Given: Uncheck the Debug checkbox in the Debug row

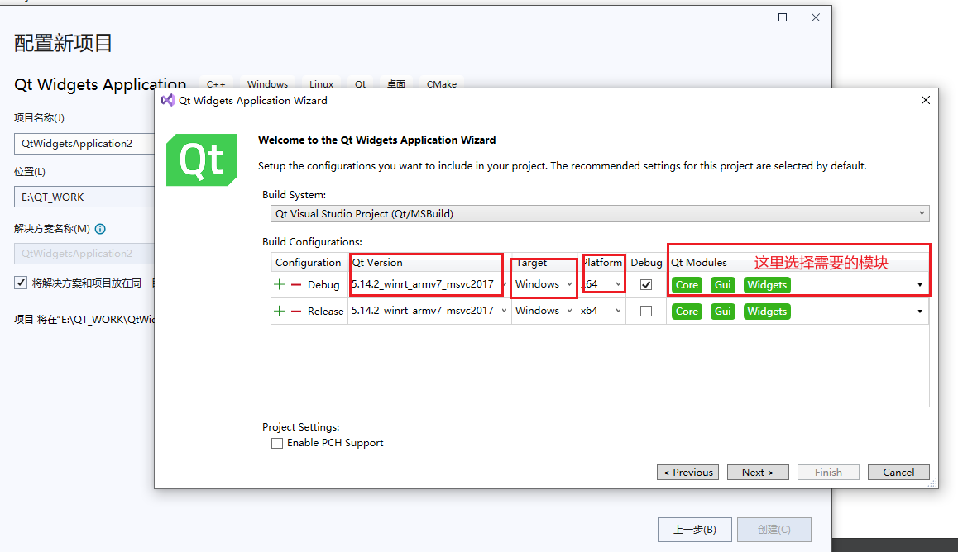Looking at the screenshot, I should (x=646, y=285).
